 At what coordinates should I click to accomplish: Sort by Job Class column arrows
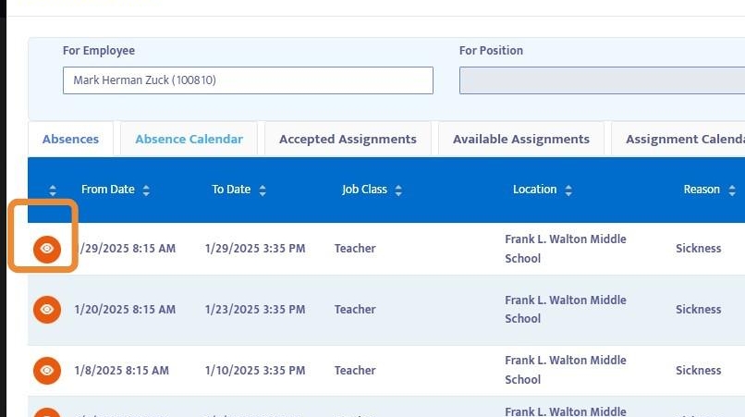click(x=398, y=190)
